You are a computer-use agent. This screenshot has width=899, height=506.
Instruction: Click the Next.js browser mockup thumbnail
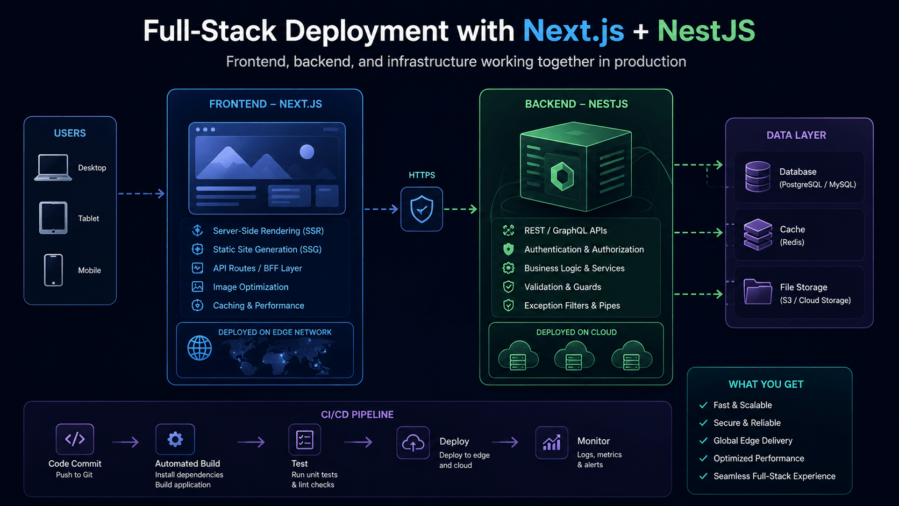267,168
